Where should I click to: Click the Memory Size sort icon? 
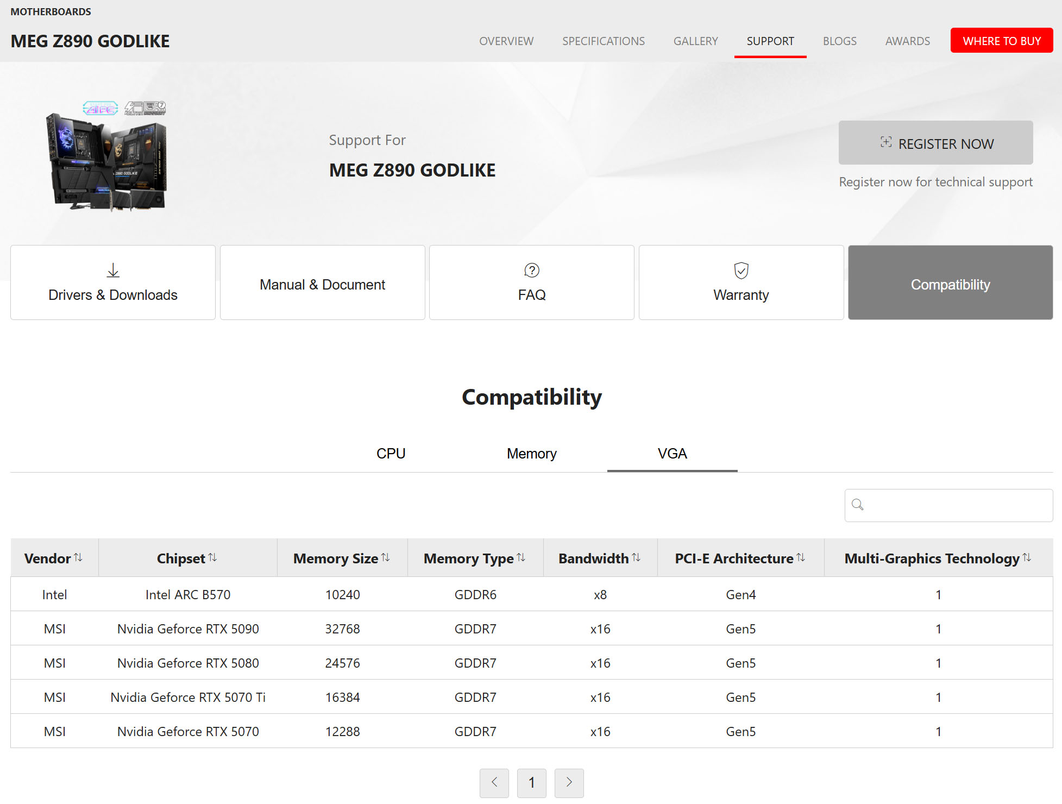[x=386, y=557]
